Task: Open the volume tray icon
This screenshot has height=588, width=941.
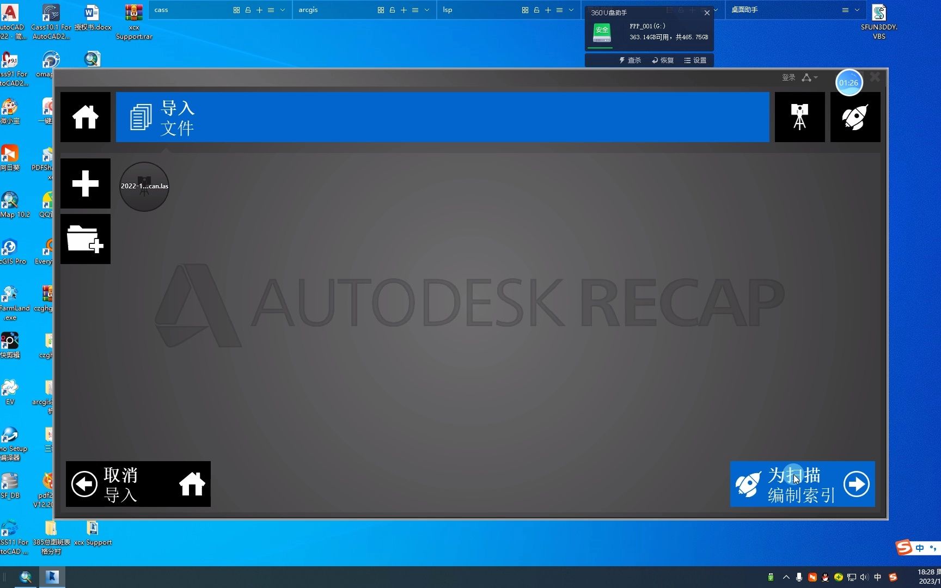Action: (x=864, y=577)
